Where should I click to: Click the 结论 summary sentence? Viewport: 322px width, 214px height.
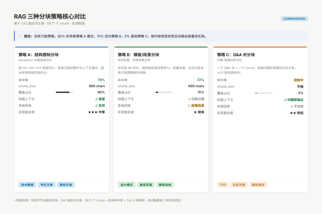(115, 36)
